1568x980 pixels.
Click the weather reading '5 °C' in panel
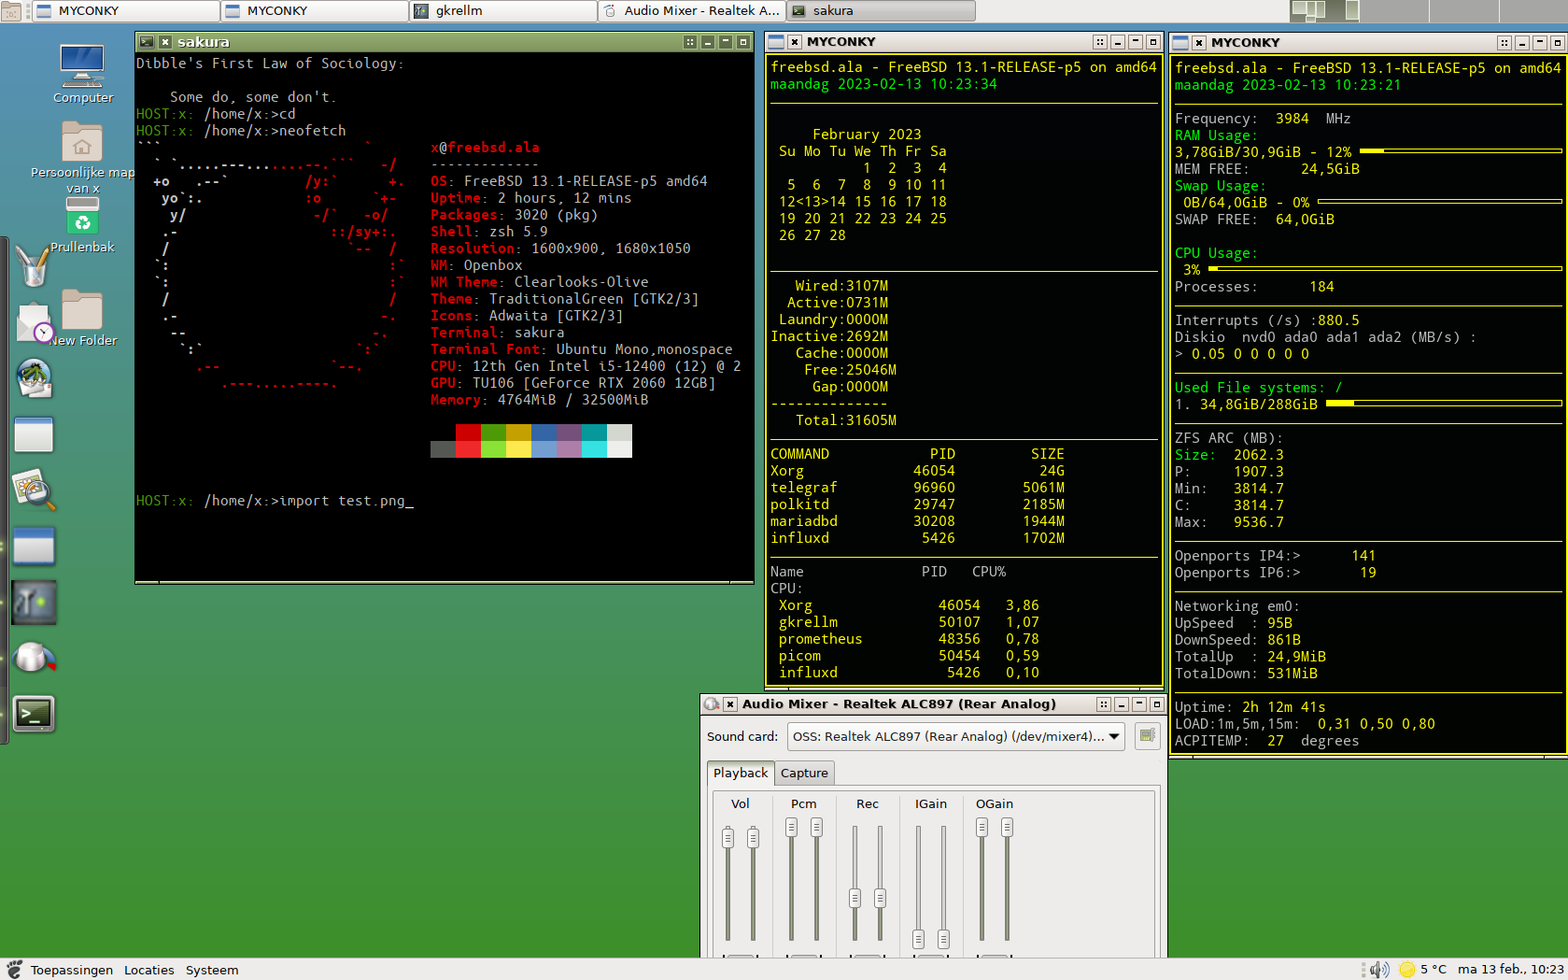[x=1434, y=970]
